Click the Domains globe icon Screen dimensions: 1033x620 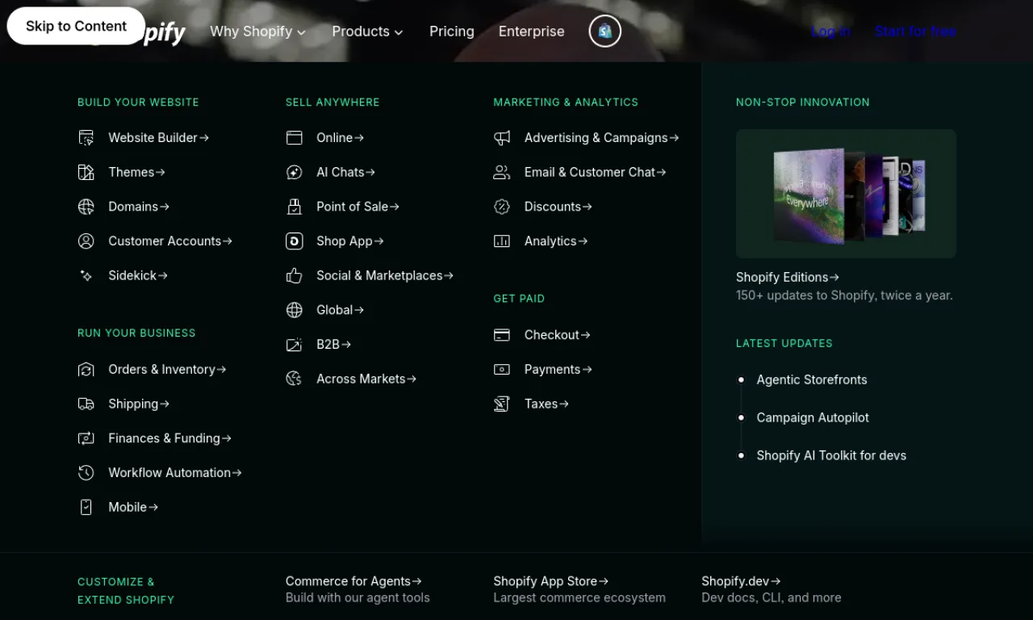tap(86, 207)
